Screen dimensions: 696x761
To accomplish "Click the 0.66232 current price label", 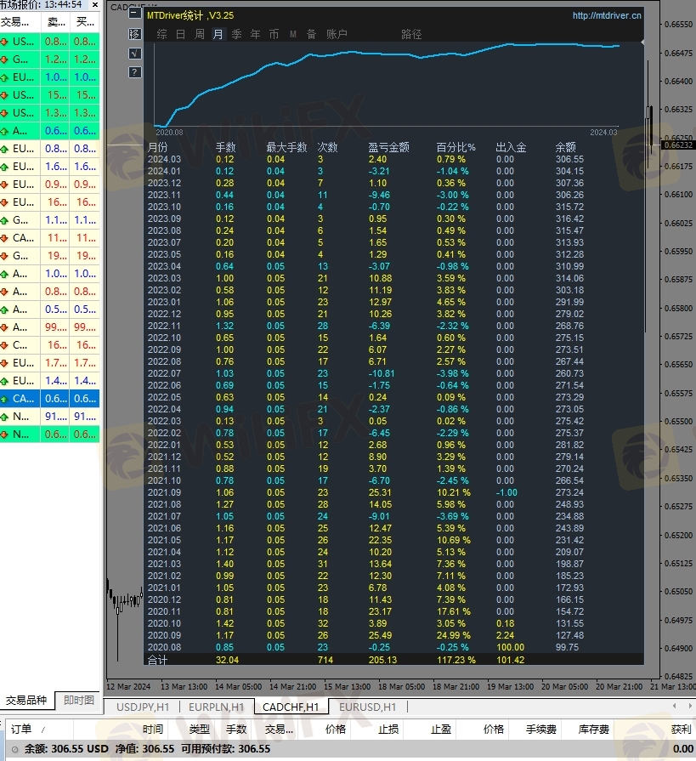I will pos(678,145).
